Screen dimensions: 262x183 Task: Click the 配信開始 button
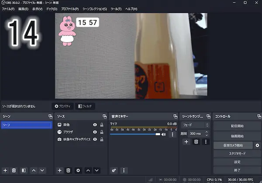(237, 126)
